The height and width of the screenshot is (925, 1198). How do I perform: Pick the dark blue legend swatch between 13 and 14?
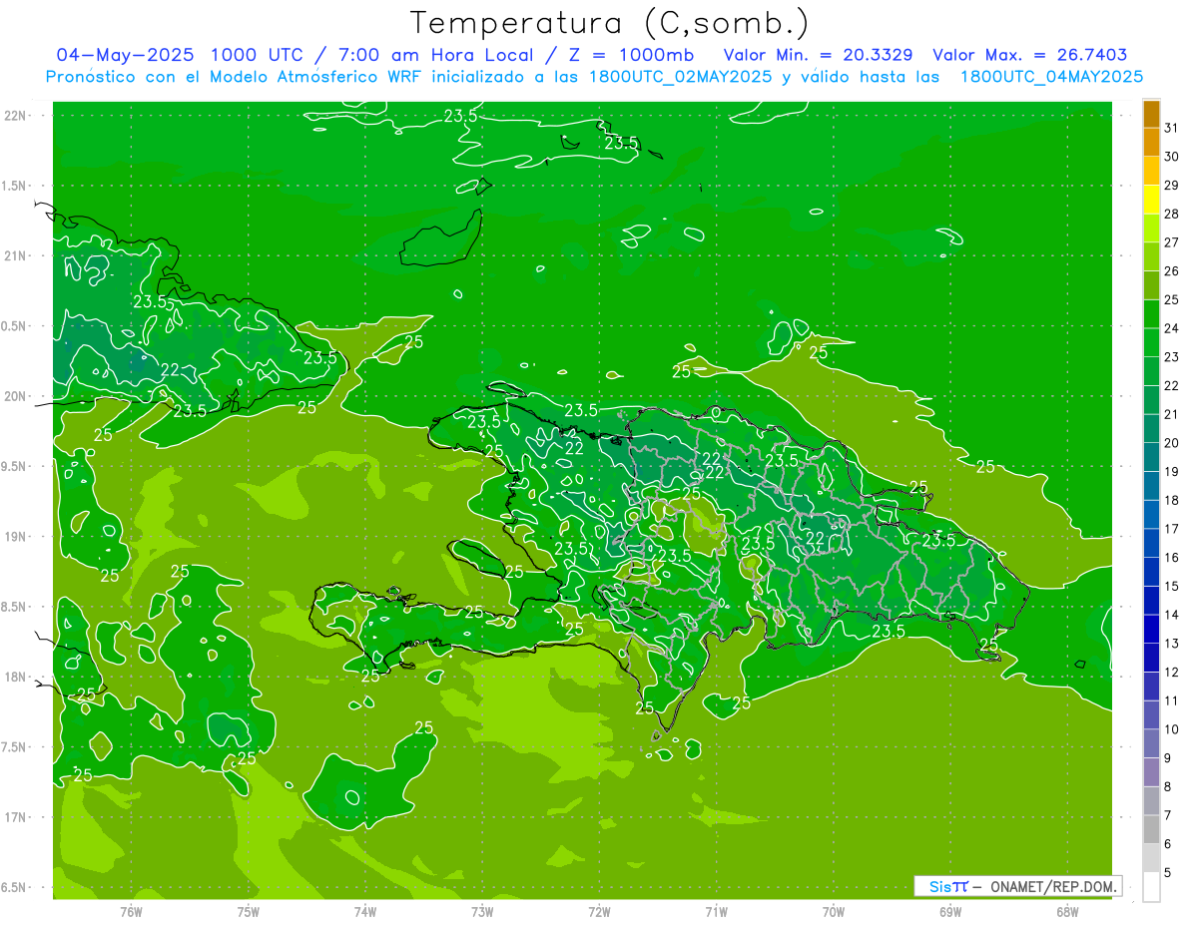[1151, 629]
